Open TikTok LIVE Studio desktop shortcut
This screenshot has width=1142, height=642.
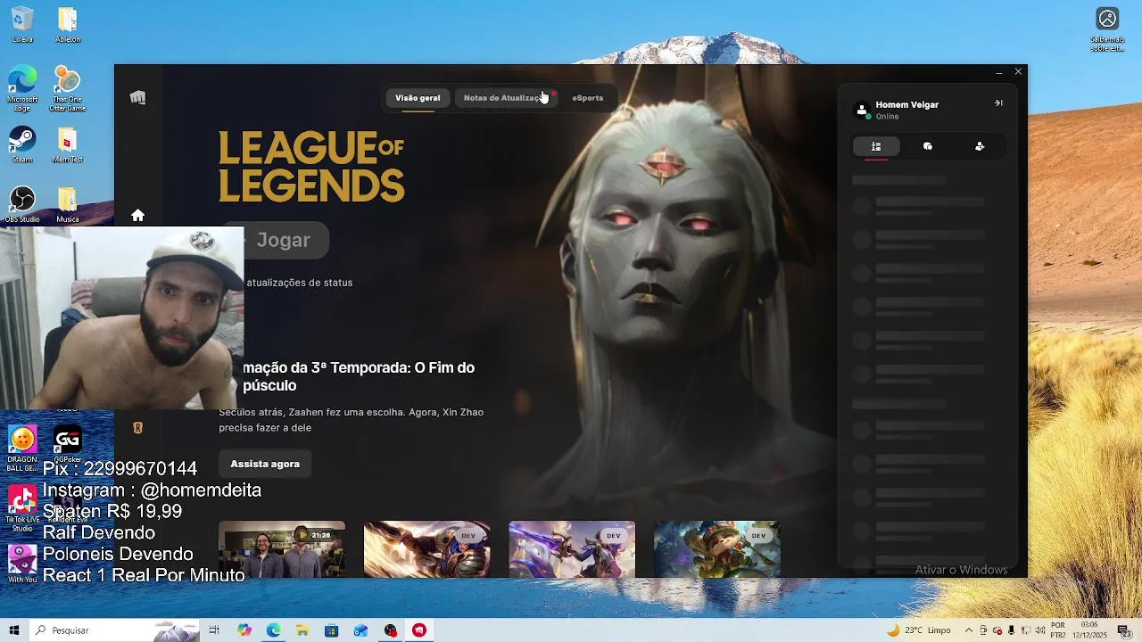pyautogui.click(x=22, y=508)
